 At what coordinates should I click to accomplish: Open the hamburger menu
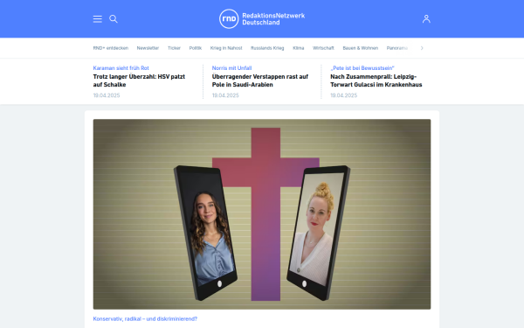coord(97,19)
